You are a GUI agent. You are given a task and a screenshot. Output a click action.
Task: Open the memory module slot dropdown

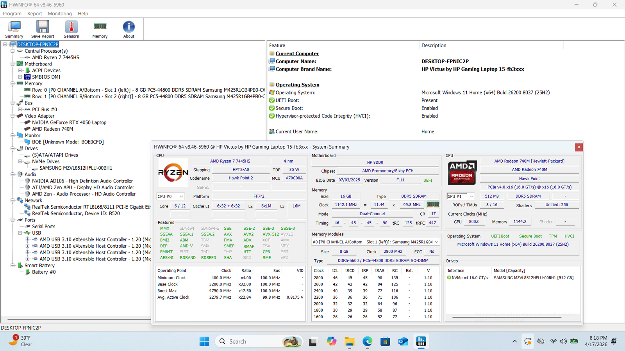pos(375,242)
